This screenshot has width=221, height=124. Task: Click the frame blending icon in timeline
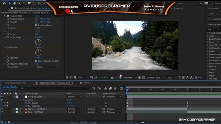[110, 89]
